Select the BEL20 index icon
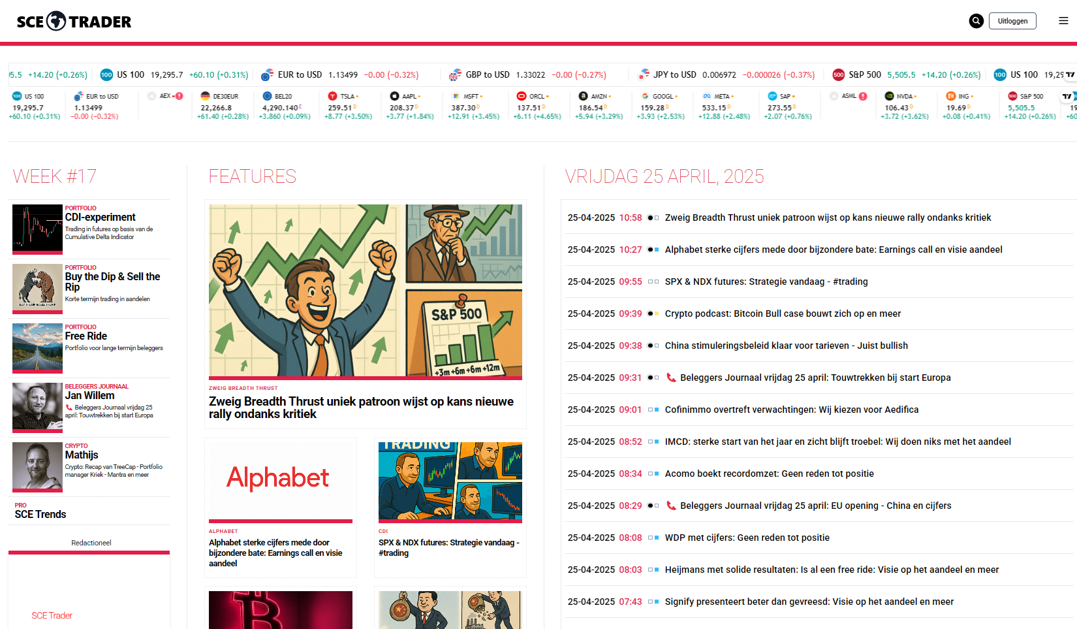1077x629 pixels. (x=266, y=96)
